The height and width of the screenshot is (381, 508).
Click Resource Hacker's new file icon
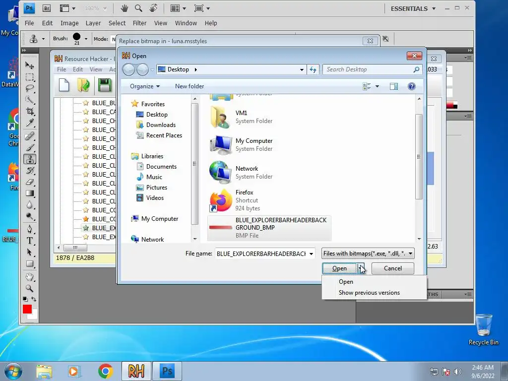pos(64,85)
